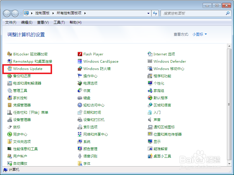Expand the address bar history dropdown arrow

pos(148,13)
